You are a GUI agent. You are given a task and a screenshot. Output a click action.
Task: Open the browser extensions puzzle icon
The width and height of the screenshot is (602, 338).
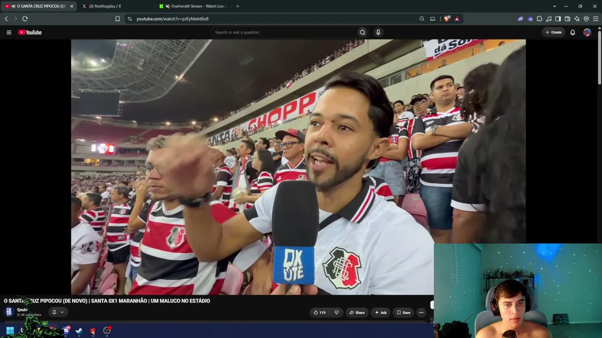tap(539, 19)
